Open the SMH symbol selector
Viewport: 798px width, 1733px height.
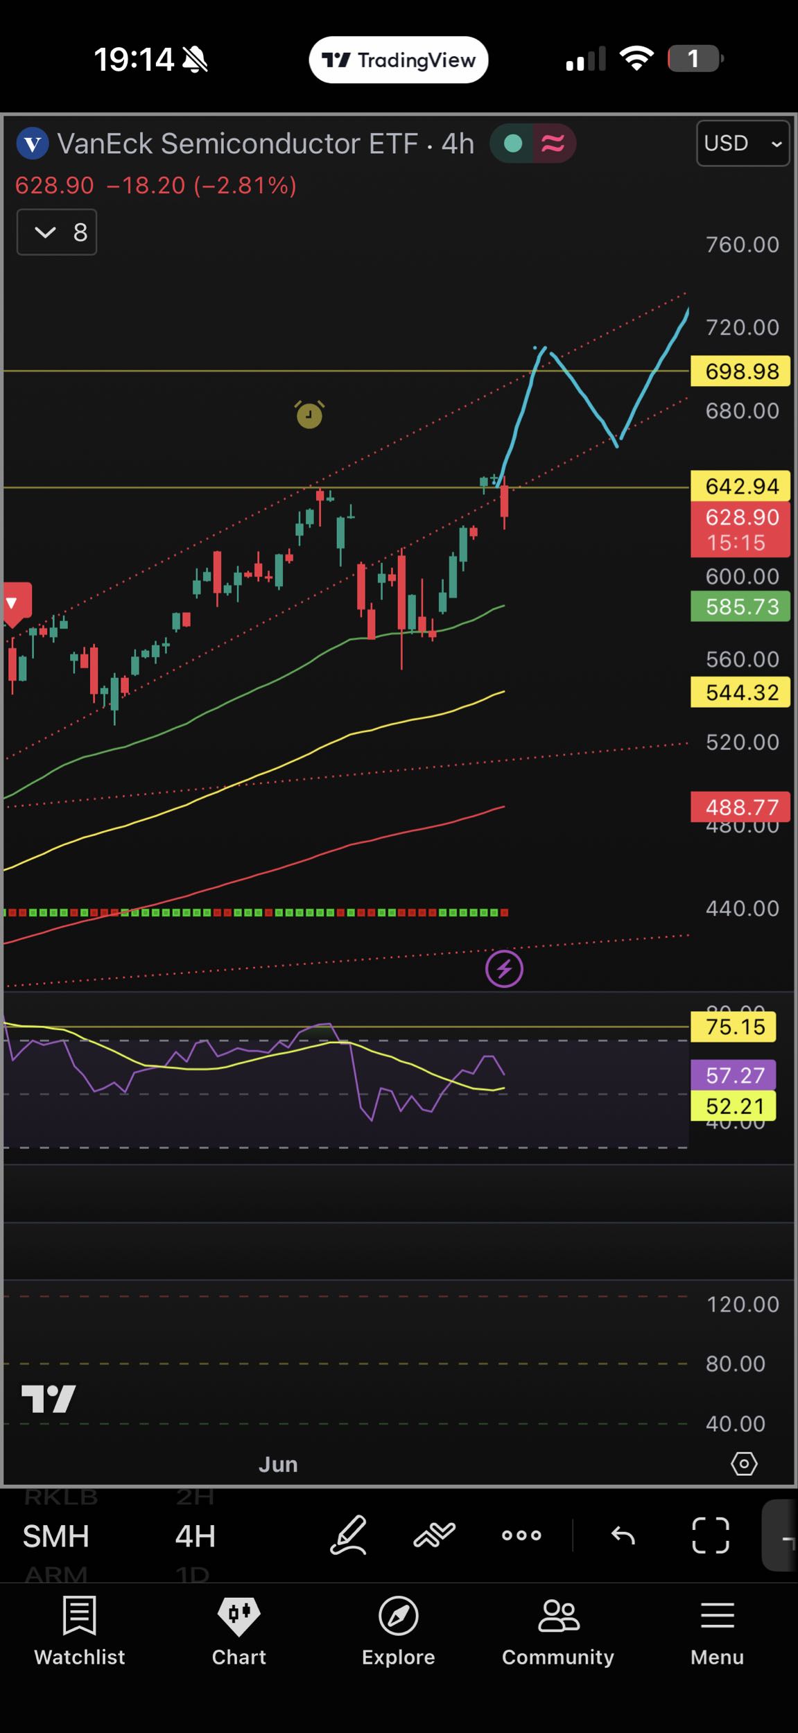(x=56, y=1536)
